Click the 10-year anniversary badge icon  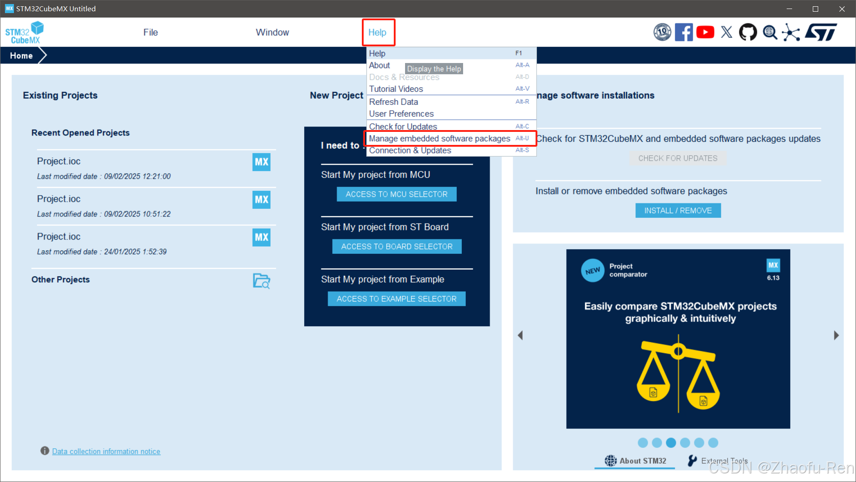pos(662,32)
